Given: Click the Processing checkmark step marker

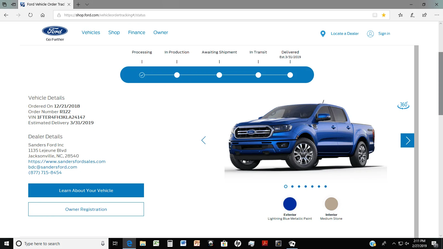Looking at the screenshot, I should [x=142, y=75].
